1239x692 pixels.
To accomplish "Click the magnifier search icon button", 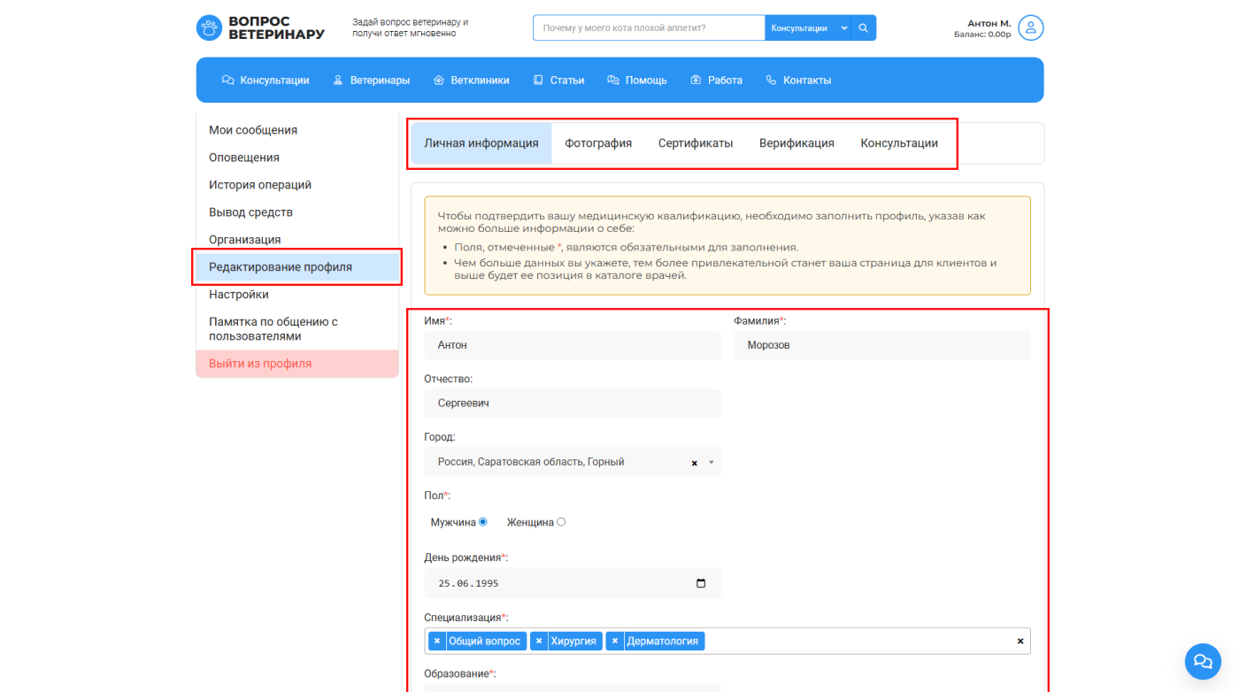I will (x=863, y=27).
